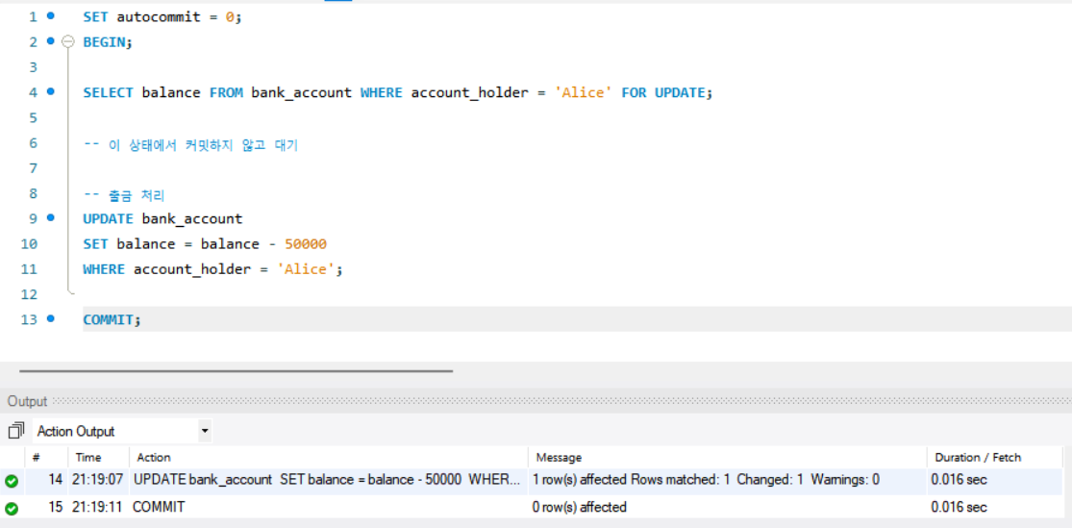
Task: Click the statement marker dot on line 9
Action: pyautogui.click(x=50, y=217)
